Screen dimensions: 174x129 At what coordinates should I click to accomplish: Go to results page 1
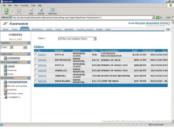coord(35,85)
